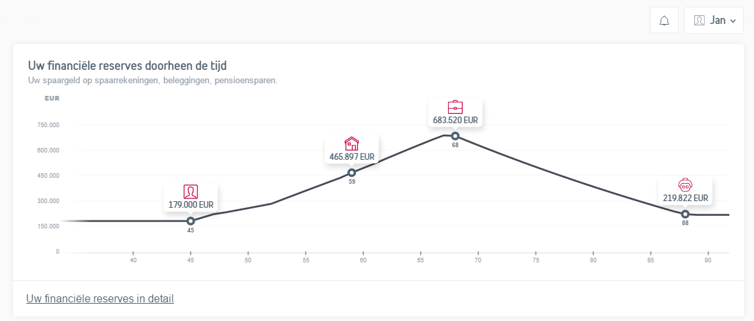
Task: Select the elderly face icon above 219.822 EUR
Action: [685, 184]
